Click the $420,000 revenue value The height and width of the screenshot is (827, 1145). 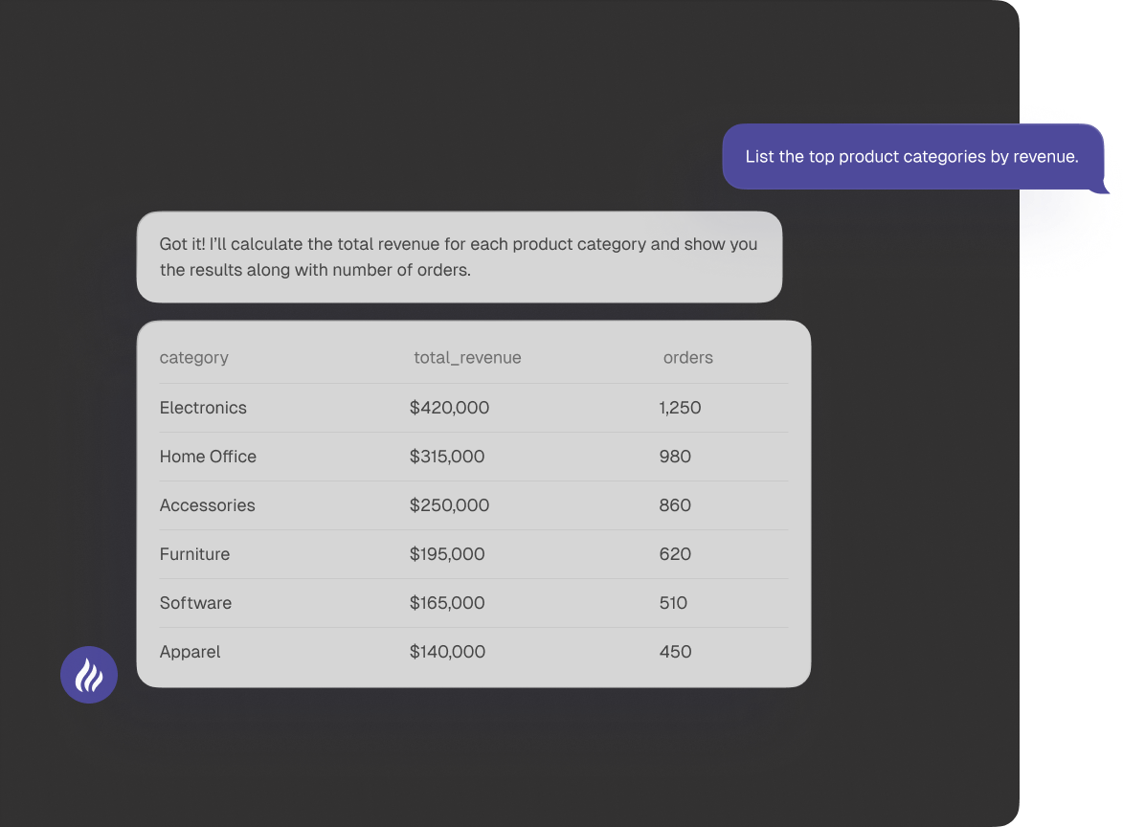point(449,408)
